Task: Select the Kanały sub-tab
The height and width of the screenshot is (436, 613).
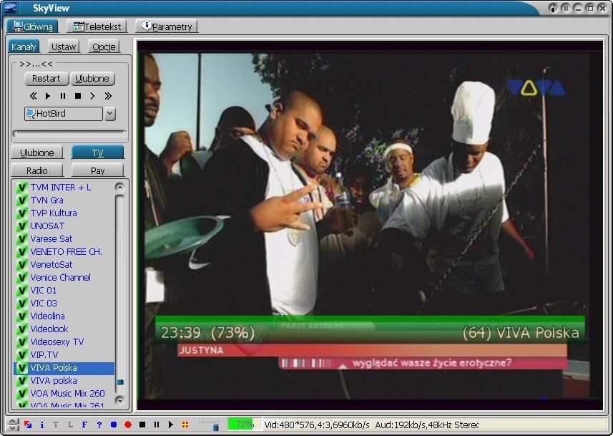Action: (x=24, y=47)
